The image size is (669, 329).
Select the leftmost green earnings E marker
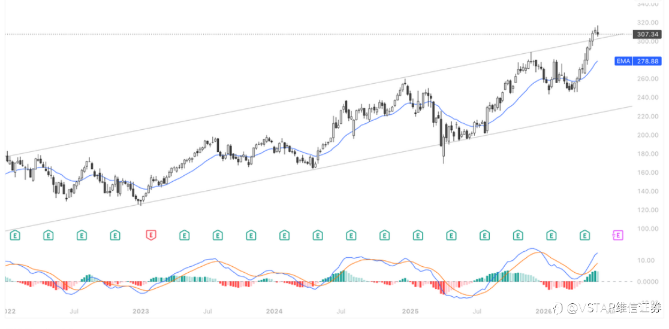[16, 234]
